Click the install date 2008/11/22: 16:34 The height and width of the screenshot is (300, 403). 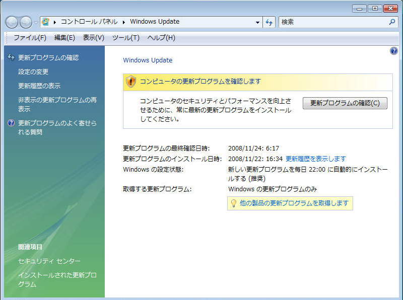point(255,159)
